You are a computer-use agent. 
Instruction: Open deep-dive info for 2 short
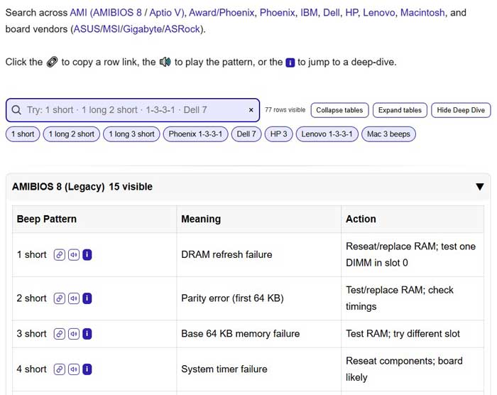pyautogui.click(x=87, y=298)
